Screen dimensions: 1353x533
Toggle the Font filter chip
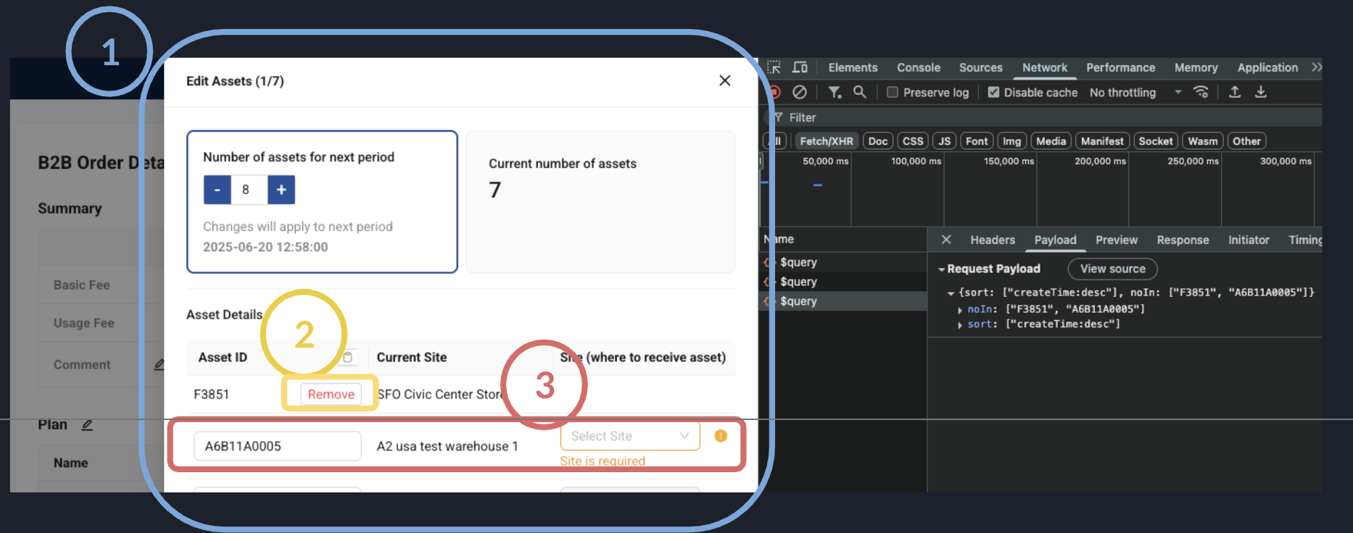coord(977,141)
